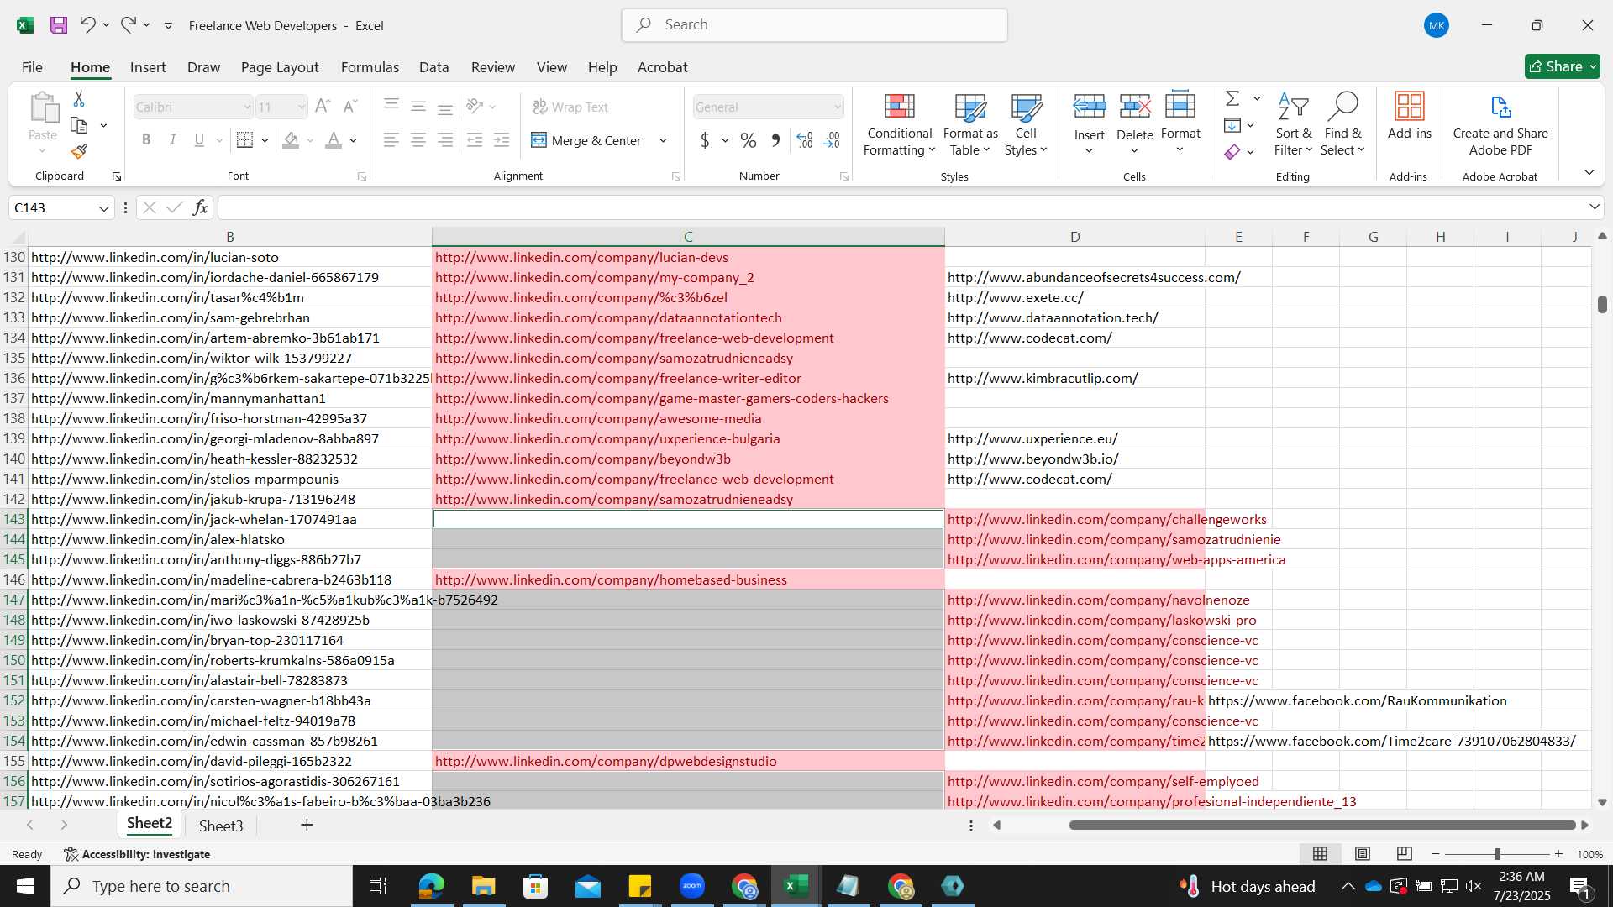Open Conditional Formatting dropdown

click(x=899, y=124)
